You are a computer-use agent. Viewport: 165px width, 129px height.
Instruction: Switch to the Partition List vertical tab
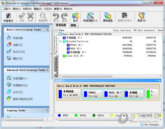tap(56, 45)
